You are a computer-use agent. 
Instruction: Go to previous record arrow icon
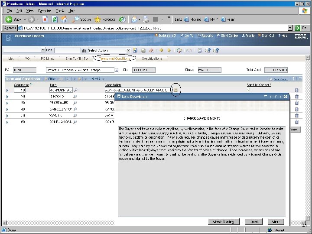pos(161,50)
